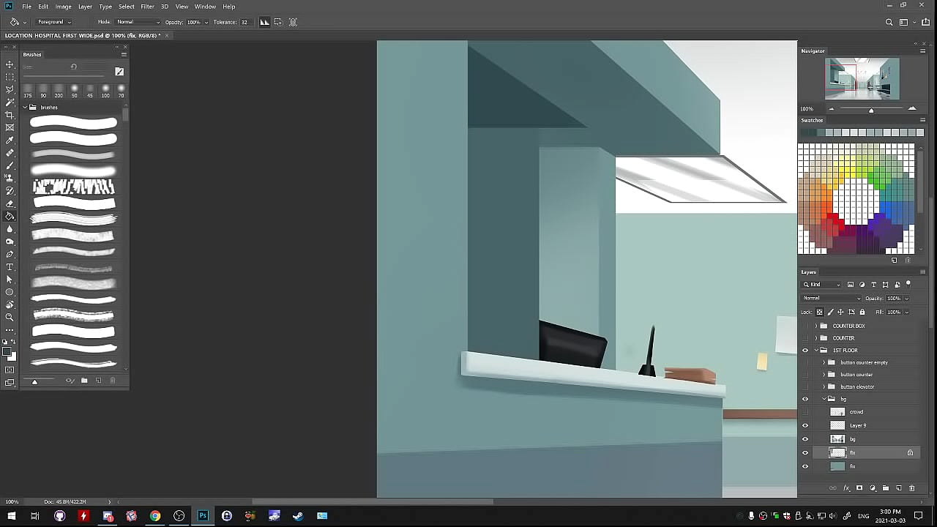Open the Image menu
The image size is (937, 527).
click(x=64, y=7)
